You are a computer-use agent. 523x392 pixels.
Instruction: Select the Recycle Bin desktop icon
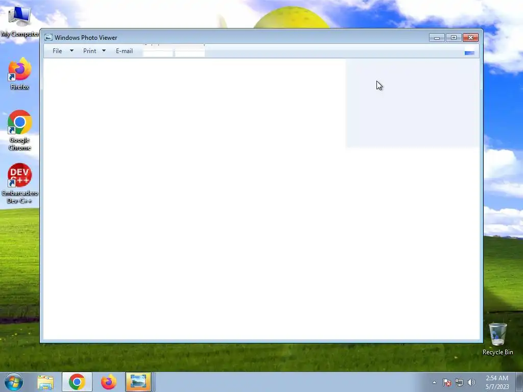[497, 339]
